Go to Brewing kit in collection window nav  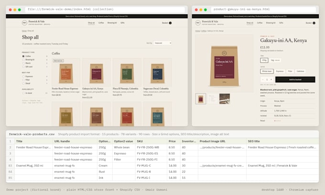(112, 23)
